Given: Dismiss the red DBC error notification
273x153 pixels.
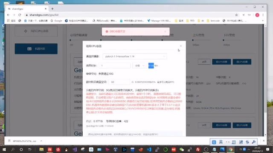Looking at the screenshot, I should [165, 31].
